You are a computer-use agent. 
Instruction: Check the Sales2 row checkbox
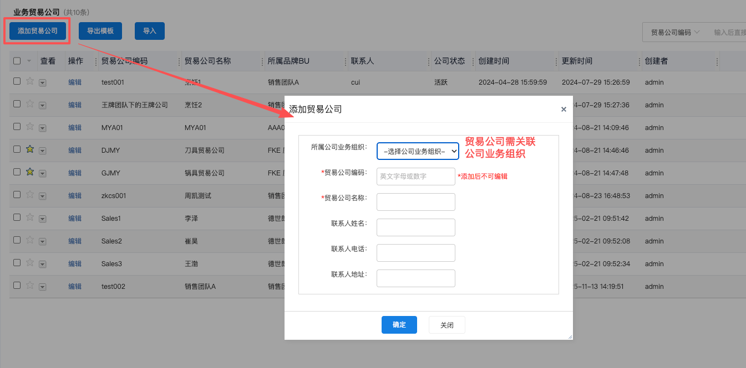[17, 240]
